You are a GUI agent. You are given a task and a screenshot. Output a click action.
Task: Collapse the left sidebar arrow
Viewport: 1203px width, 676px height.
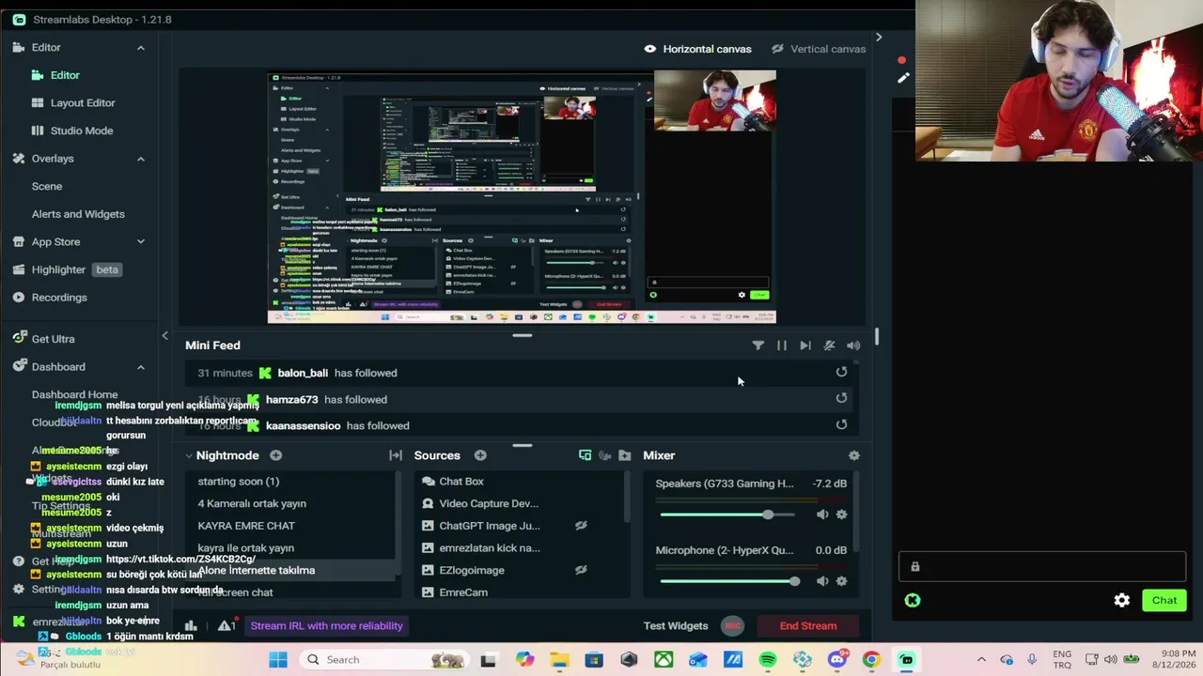pyautogui.click(x=164, y=335)
